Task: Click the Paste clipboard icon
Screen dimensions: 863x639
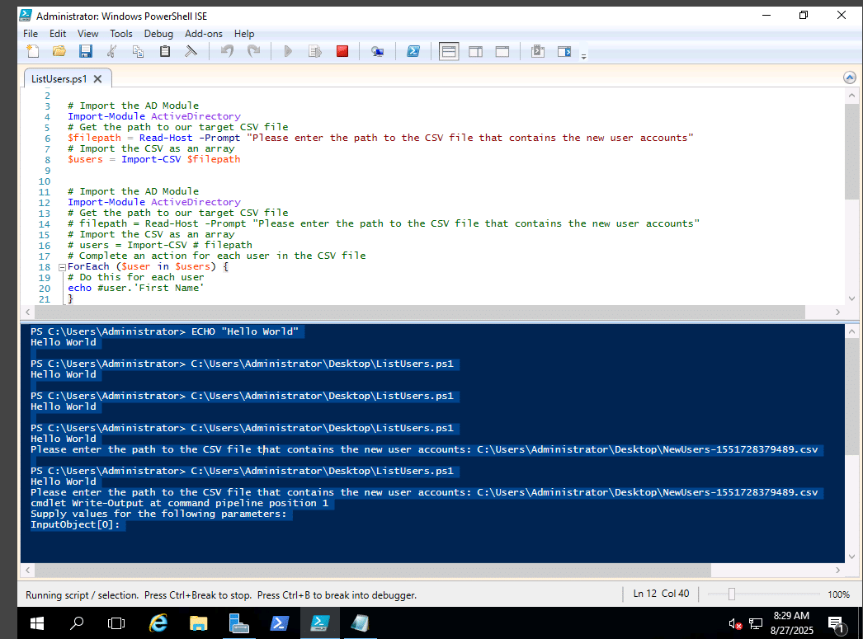Action: 165,52
